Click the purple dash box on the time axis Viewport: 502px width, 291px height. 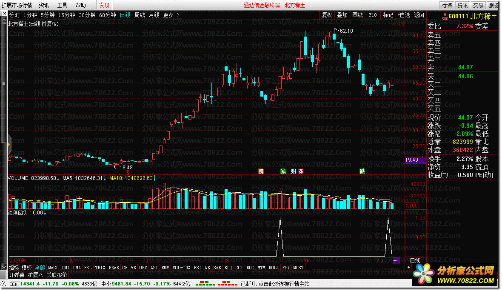(396, 261)
